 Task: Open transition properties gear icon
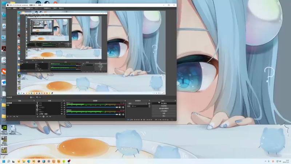149,104
